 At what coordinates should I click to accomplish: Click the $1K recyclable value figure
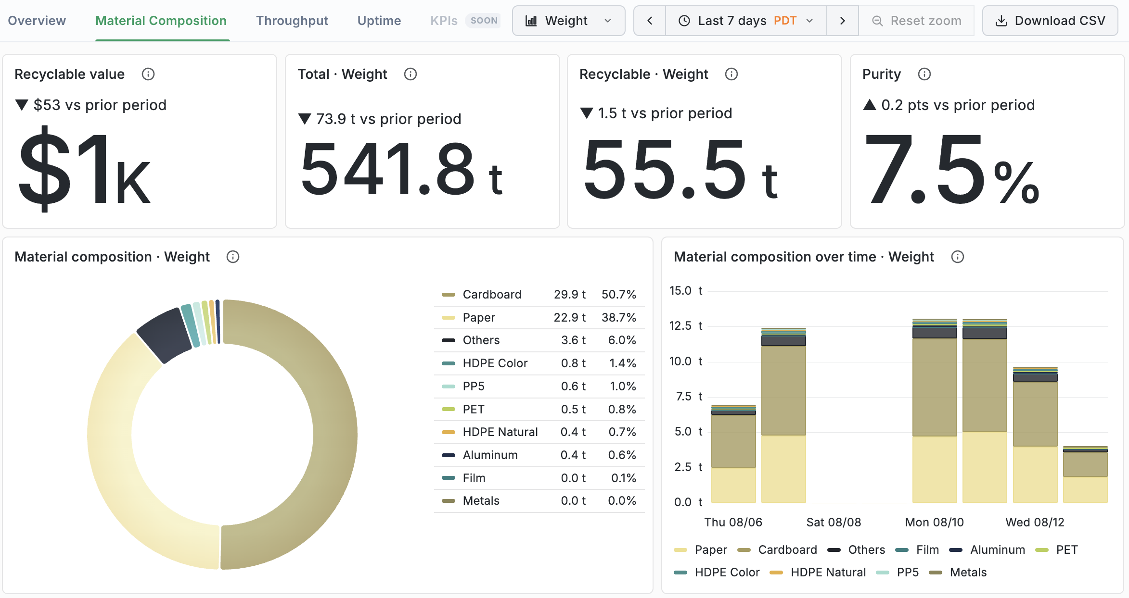(x=85, y=168)
